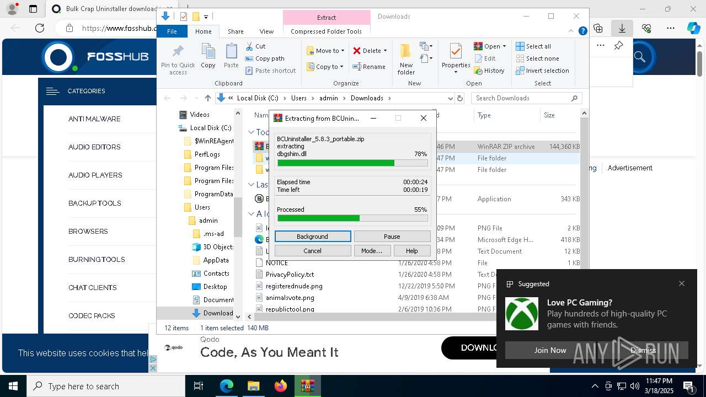Open the Move to dropdown
Screen dimensions: 706x397
coord(325,51)
